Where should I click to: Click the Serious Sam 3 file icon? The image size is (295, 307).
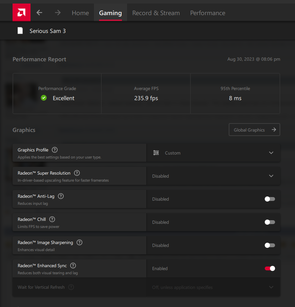click(20, 31)
